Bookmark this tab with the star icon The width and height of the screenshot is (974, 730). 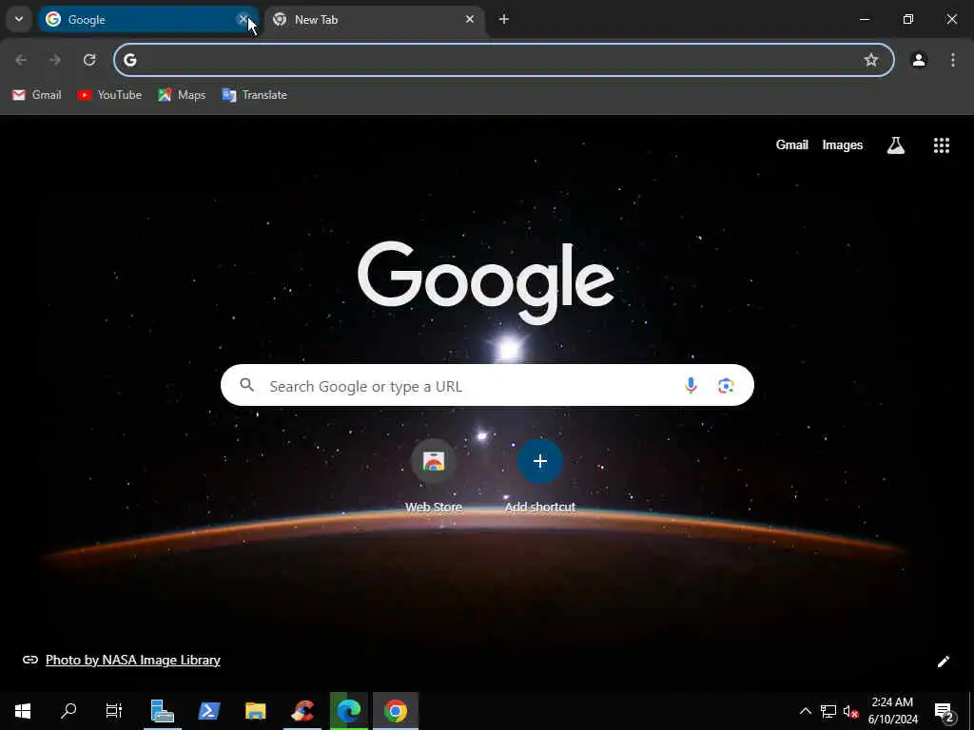point(871,60)
